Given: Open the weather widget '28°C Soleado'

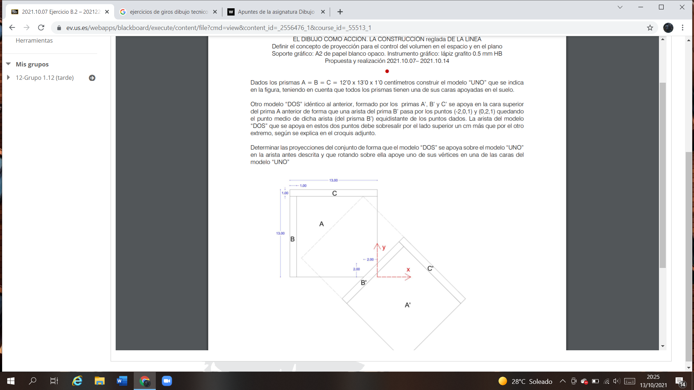Looking at the screenshot, I should [525, 381].
